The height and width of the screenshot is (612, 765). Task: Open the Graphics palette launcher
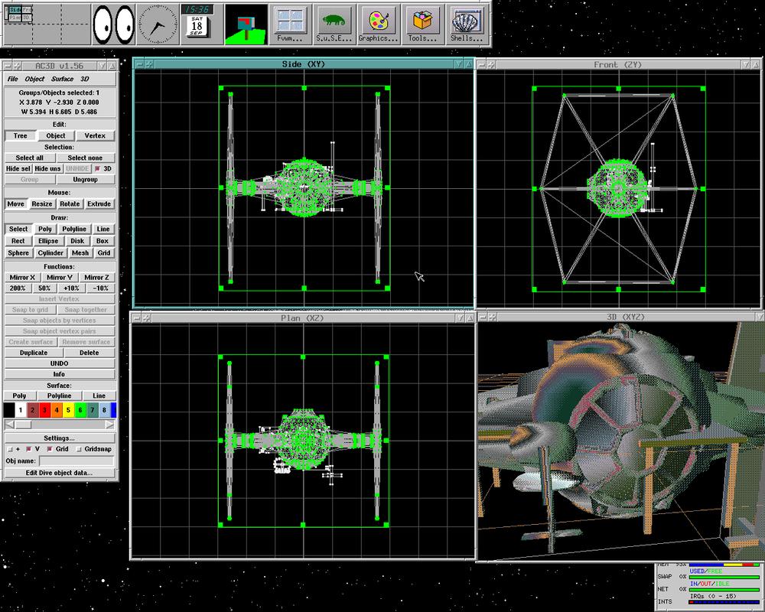coord(379,24)
